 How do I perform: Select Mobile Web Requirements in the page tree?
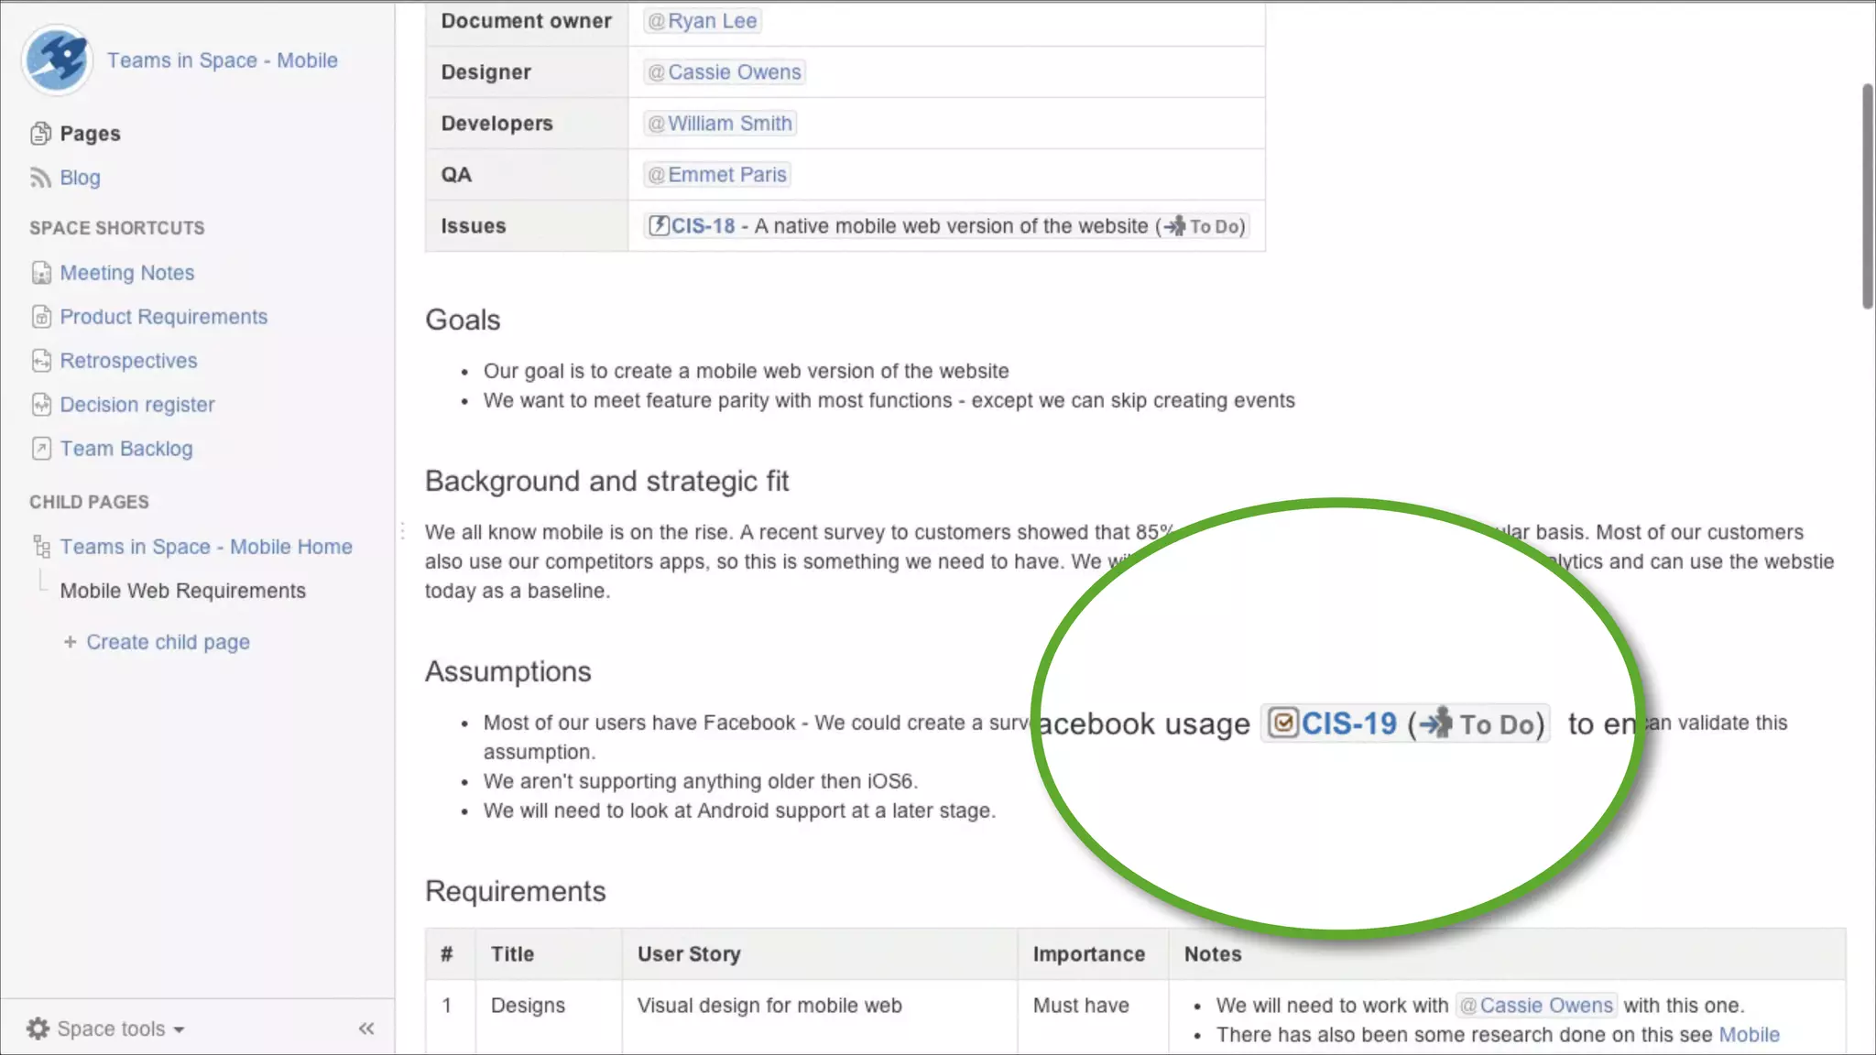click(182, 591)
